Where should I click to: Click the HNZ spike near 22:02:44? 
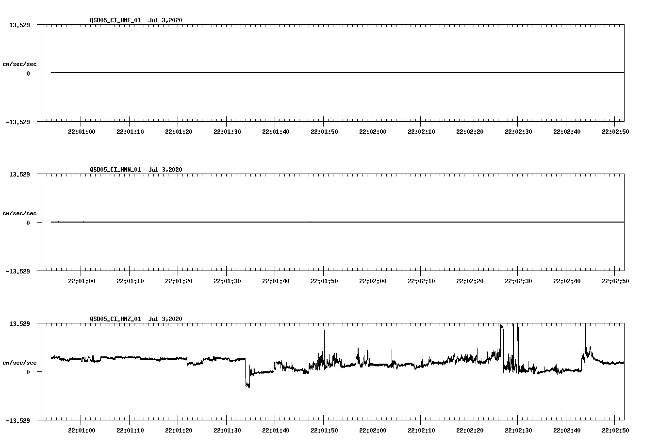585,339
